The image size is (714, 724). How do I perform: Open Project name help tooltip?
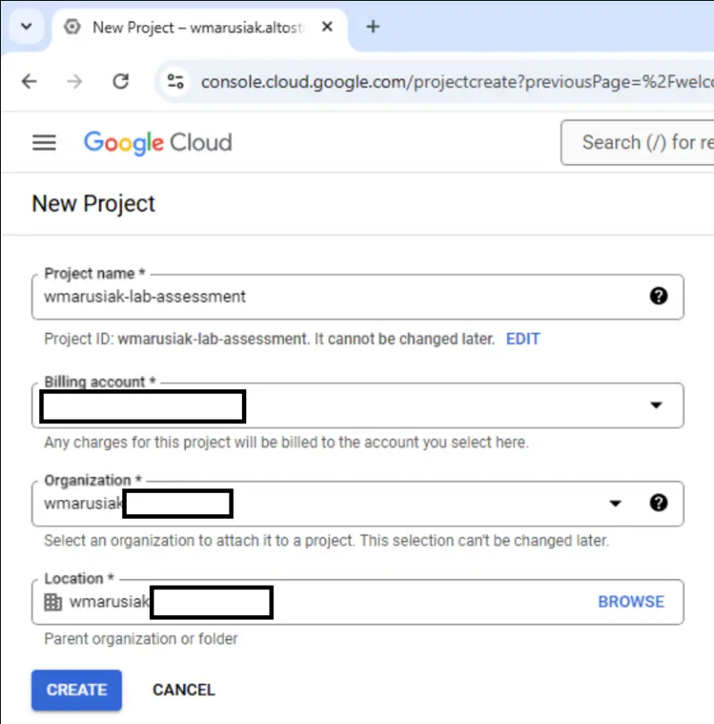pos(659,296)
